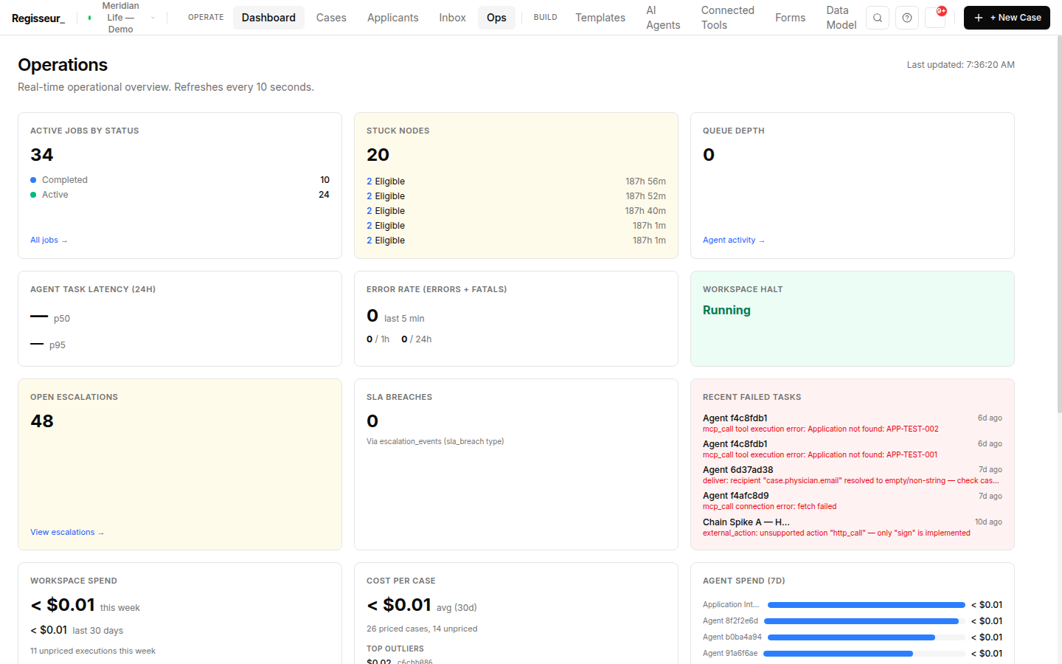The image size is (1062, 664).
Task: Click the p95 latency entry
Action: 48,345
